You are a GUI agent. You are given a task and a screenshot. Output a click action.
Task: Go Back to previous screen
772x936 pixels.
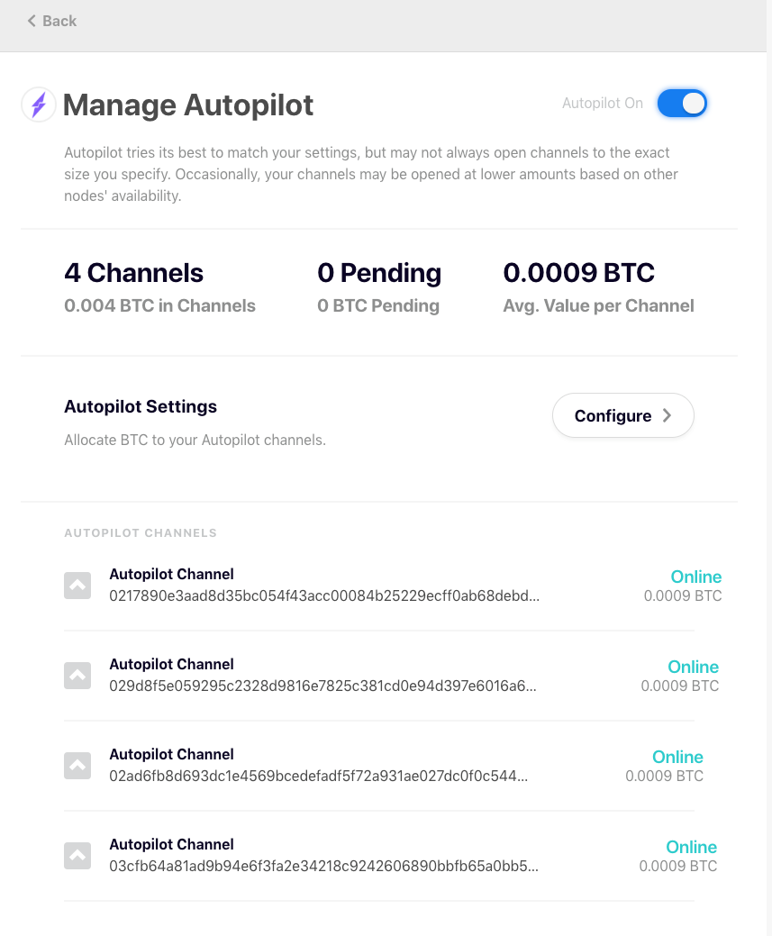click(52, 21)
